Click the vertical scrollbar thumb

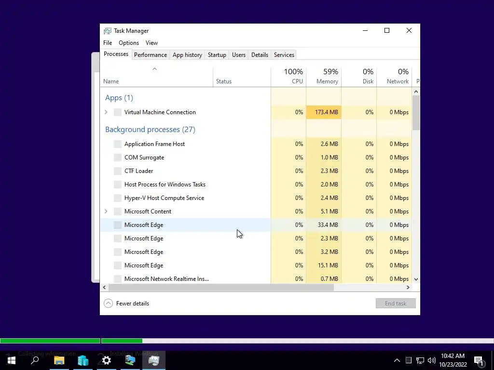[x=416, y=113]
